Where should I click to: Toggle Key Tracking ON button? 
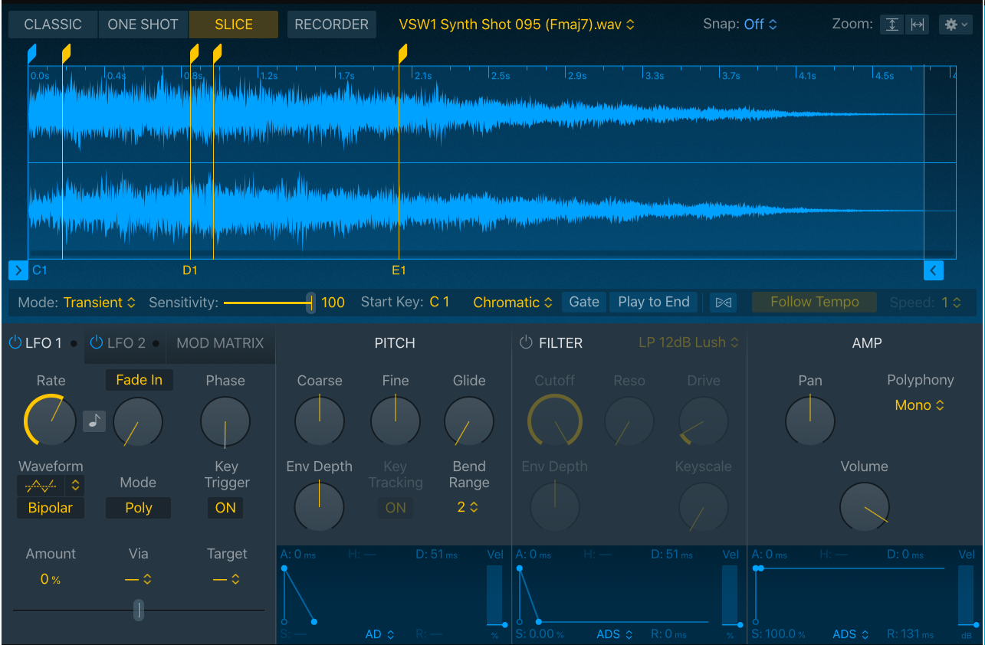(x=396, y=508)
